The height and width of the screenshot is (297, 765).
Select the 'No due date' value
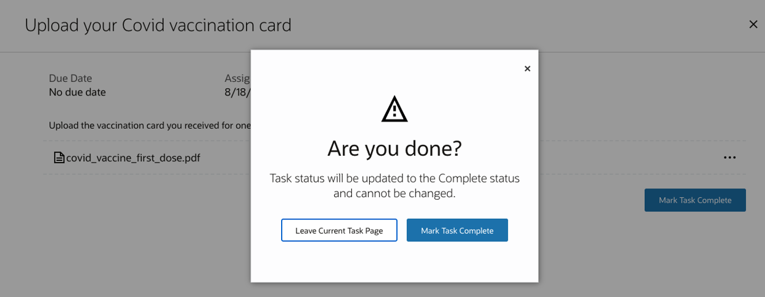tap(77, 92)
